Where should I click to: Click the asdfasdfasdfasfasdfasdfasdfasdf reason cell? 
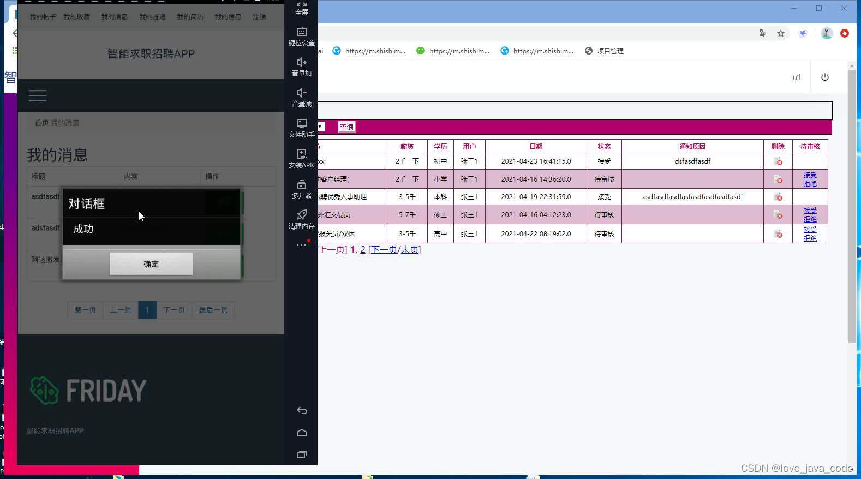click(x=692, y=197)
